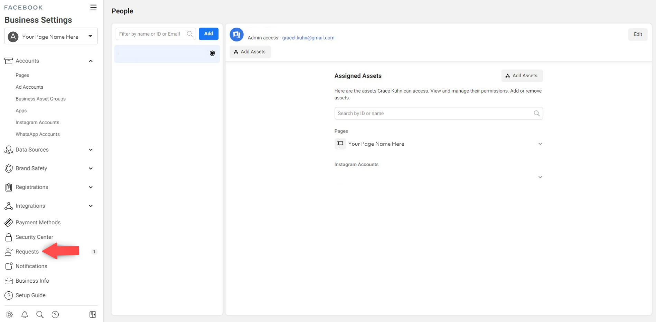This screenshot has width=656, height=322.
Task: Collapse the Accounts section
Action: point(91,61)
